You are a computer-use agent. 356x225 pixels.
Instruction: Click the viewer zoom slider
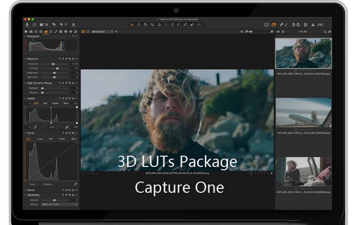click(x=259, y=32)
